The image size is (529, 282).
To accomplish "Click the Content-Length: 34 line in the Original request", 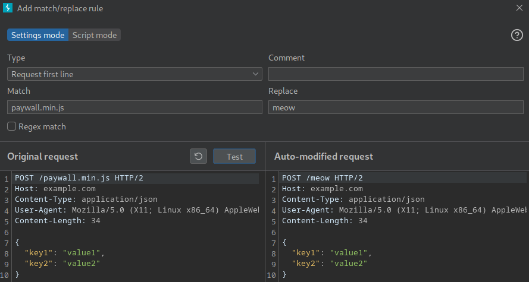I will point(57,221).
